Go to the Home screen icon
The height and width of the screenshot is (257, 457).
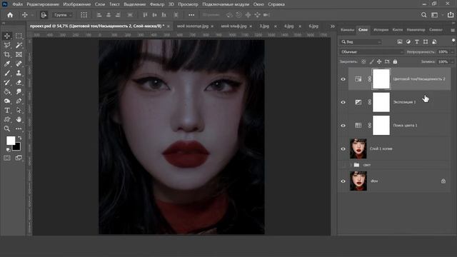tap(10, 15)
